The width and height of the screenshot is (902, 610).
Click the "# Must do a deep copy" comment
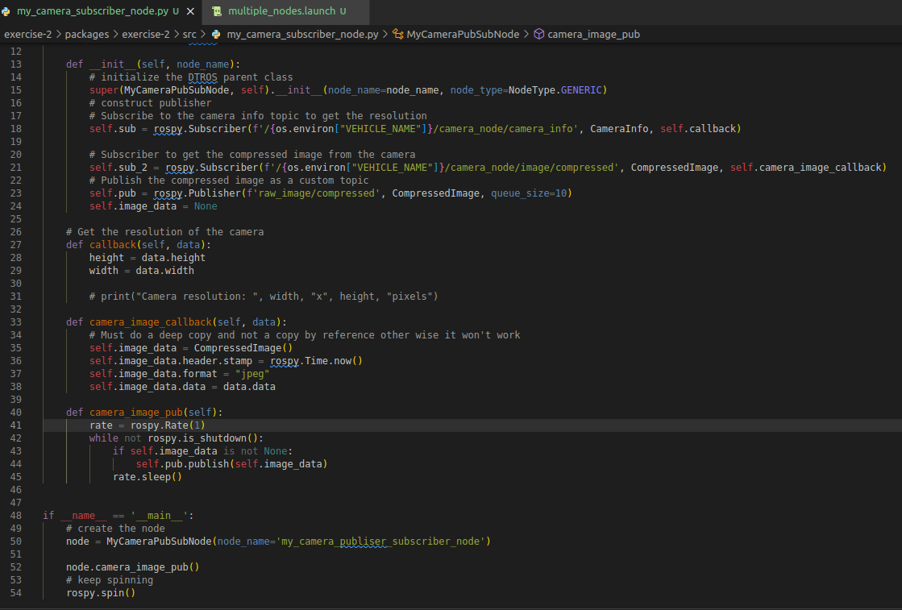click(305, 334)
